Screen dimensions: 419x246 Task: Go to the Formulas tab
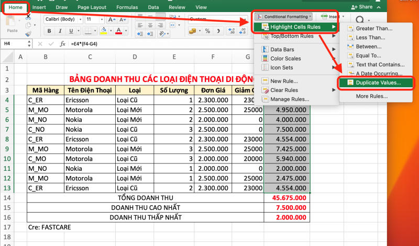(127, 7)
